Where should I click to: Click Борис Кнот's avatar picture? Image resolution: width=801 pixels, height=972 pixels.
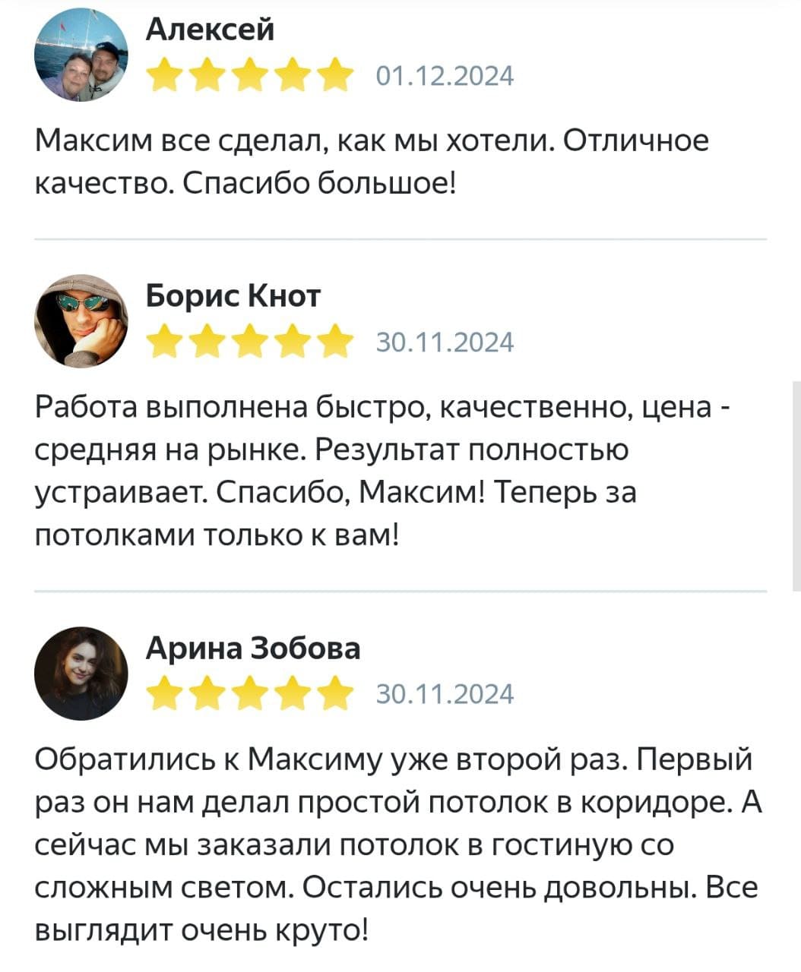click(x=81, y=321)
